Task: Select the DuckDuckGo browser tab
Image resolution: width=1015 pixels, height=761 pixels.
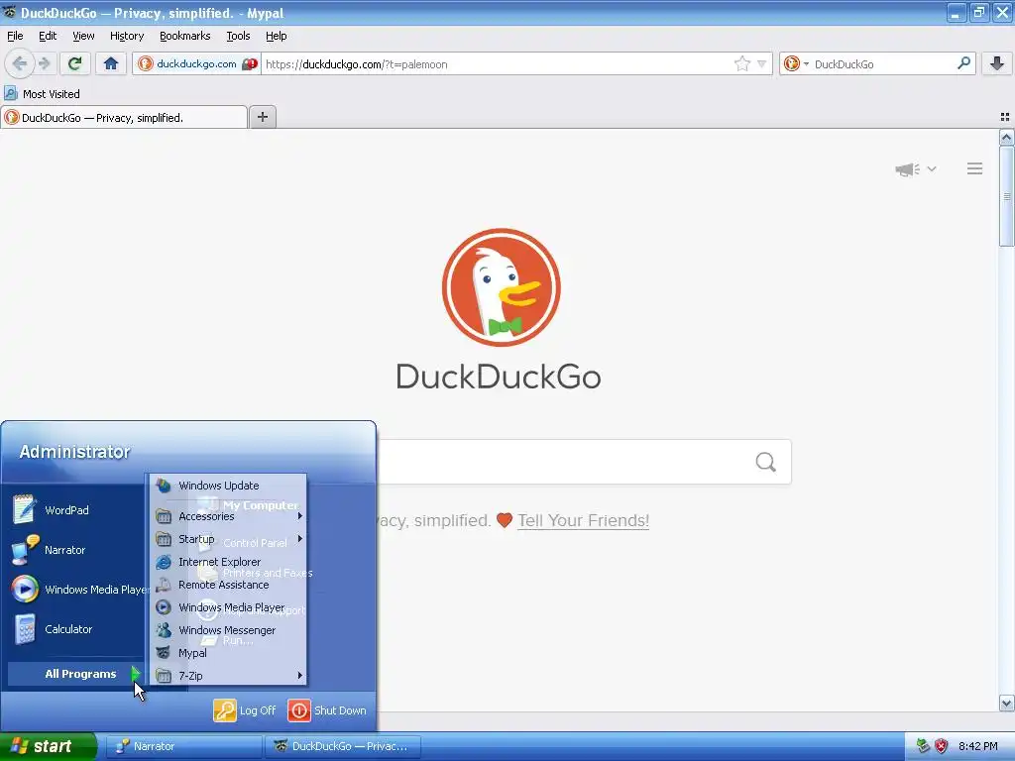Action: coord(124,117)
